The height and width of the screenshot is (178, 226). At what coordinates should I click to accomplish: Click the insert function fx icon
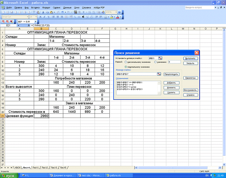click(29, 25)
